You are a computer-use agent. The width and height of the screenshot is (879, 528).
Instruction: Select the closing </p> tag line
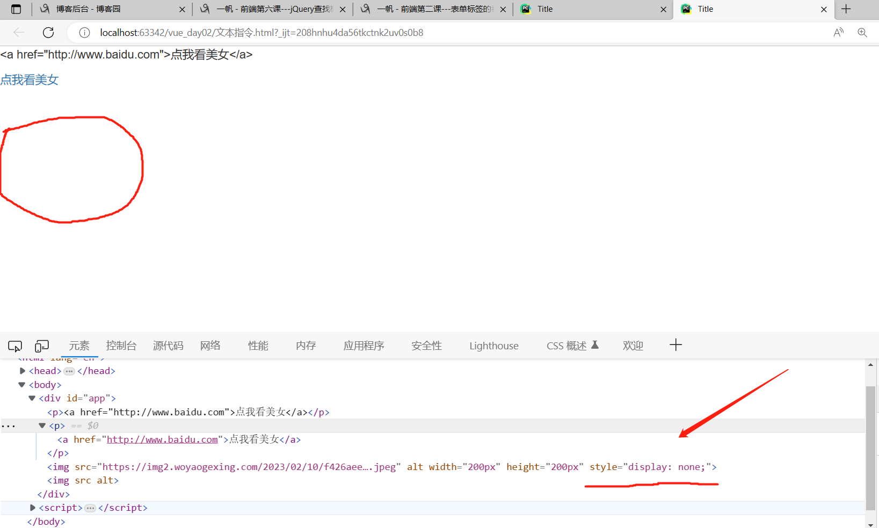(x=58, y=453)
